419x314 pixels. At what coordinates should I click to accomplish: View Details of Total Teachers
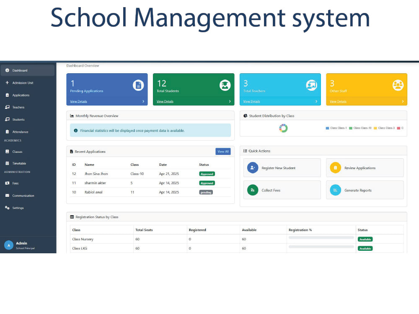252,101
